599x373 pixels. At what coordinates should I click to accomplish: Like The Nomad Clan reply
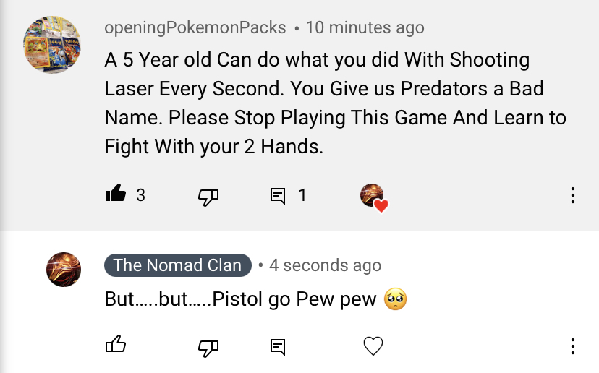[x=116, y=346]
